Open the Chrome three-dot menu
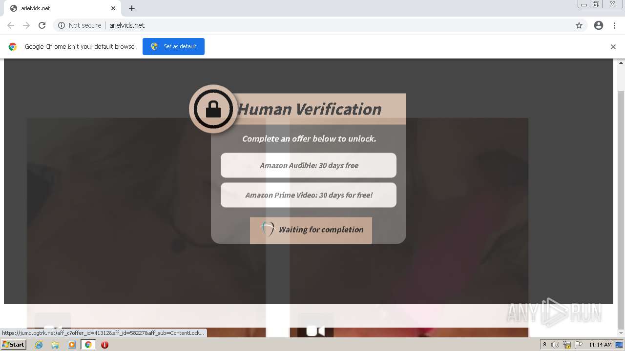 pyautogui.click(x=614, y=25)
